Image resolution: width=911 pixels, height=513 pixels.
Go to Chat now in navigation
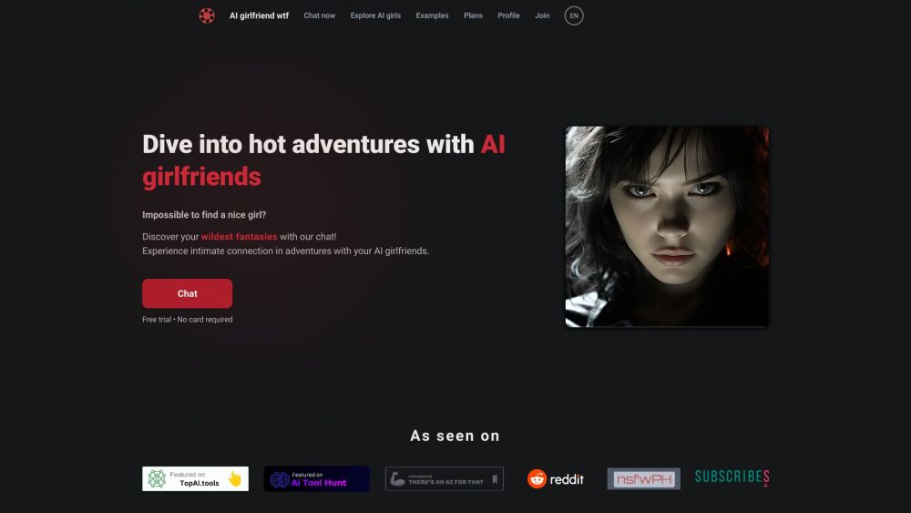[x=319, y=15]
